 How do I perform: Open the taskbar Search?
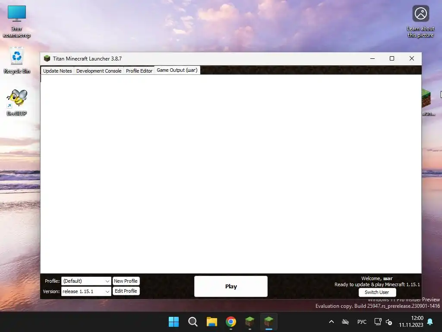[x=193, y=322]
